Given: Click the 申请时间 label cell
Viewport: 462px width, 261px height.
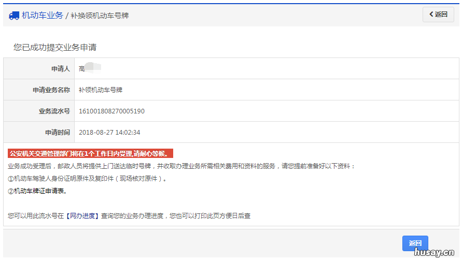Looking at the screenshot, I should point(57,132).
